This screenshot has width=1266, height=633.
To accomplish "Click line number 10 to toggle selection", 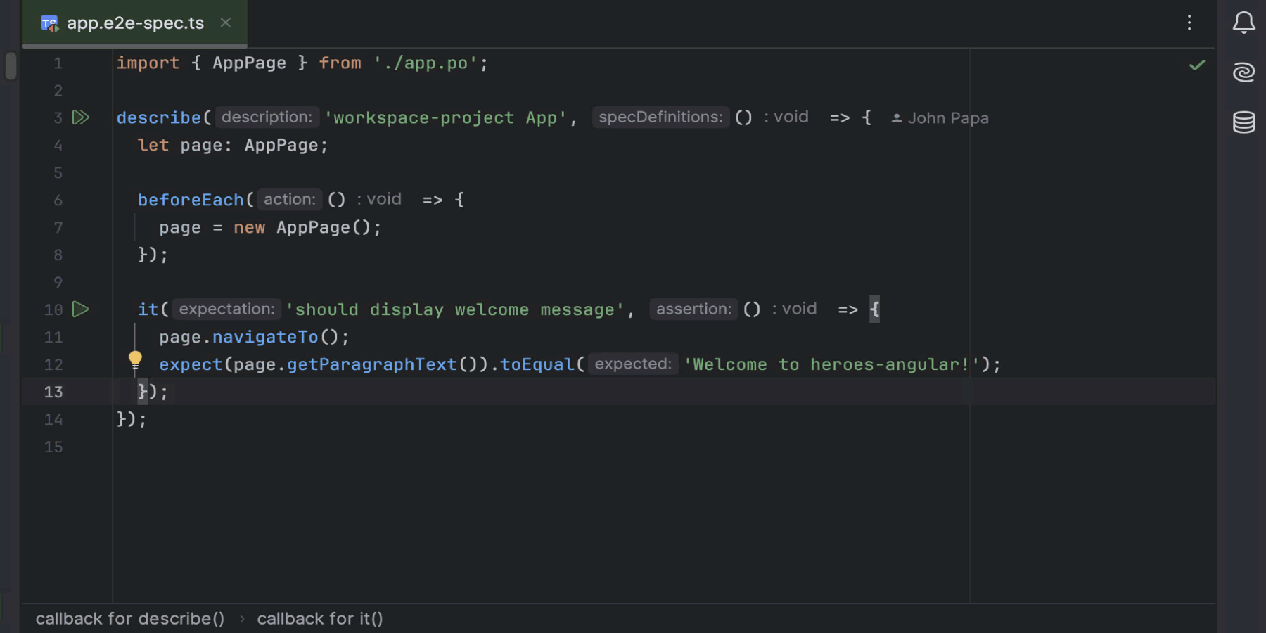I will point(53,309).
